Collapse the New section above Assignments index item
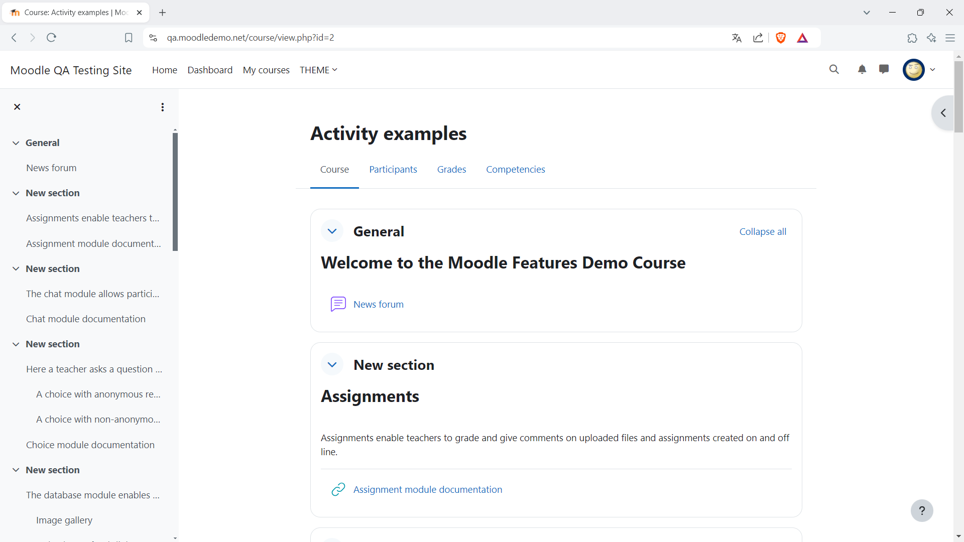 [16, 193]
